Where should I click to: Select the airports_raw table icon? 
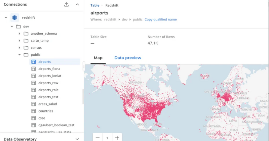[33, 83]
